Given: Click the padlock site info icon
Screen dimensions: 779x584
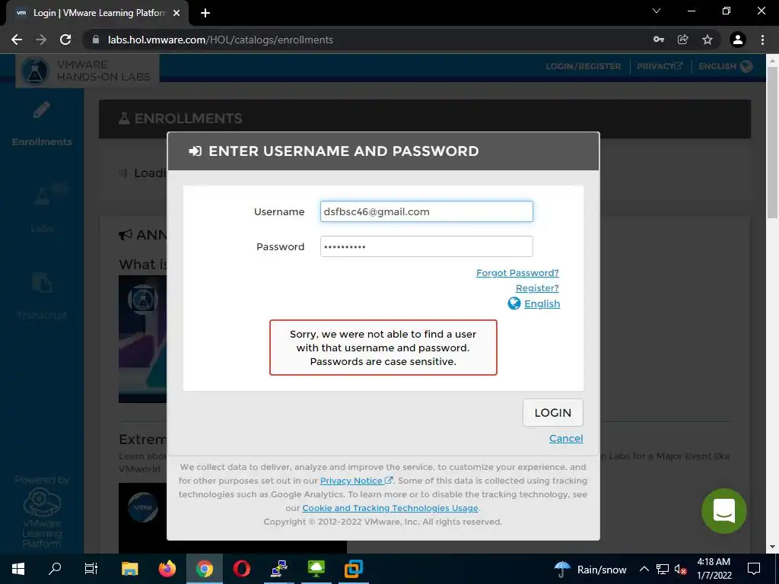Looking at the screenshot, I should click(96, 40).
